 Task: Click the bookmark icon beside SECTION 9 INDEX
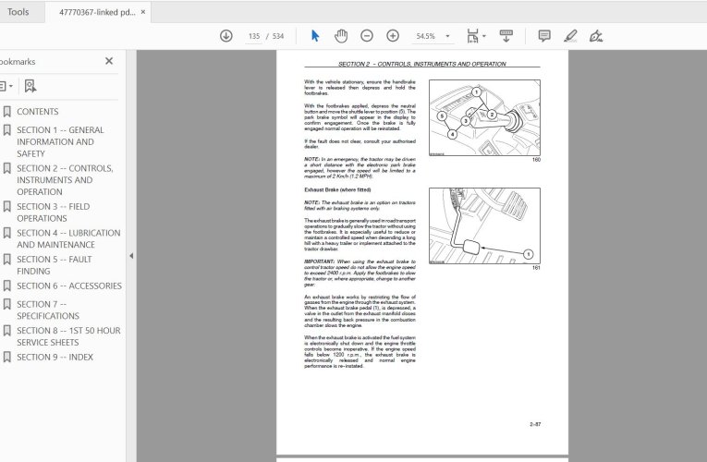tap(6, 357)
